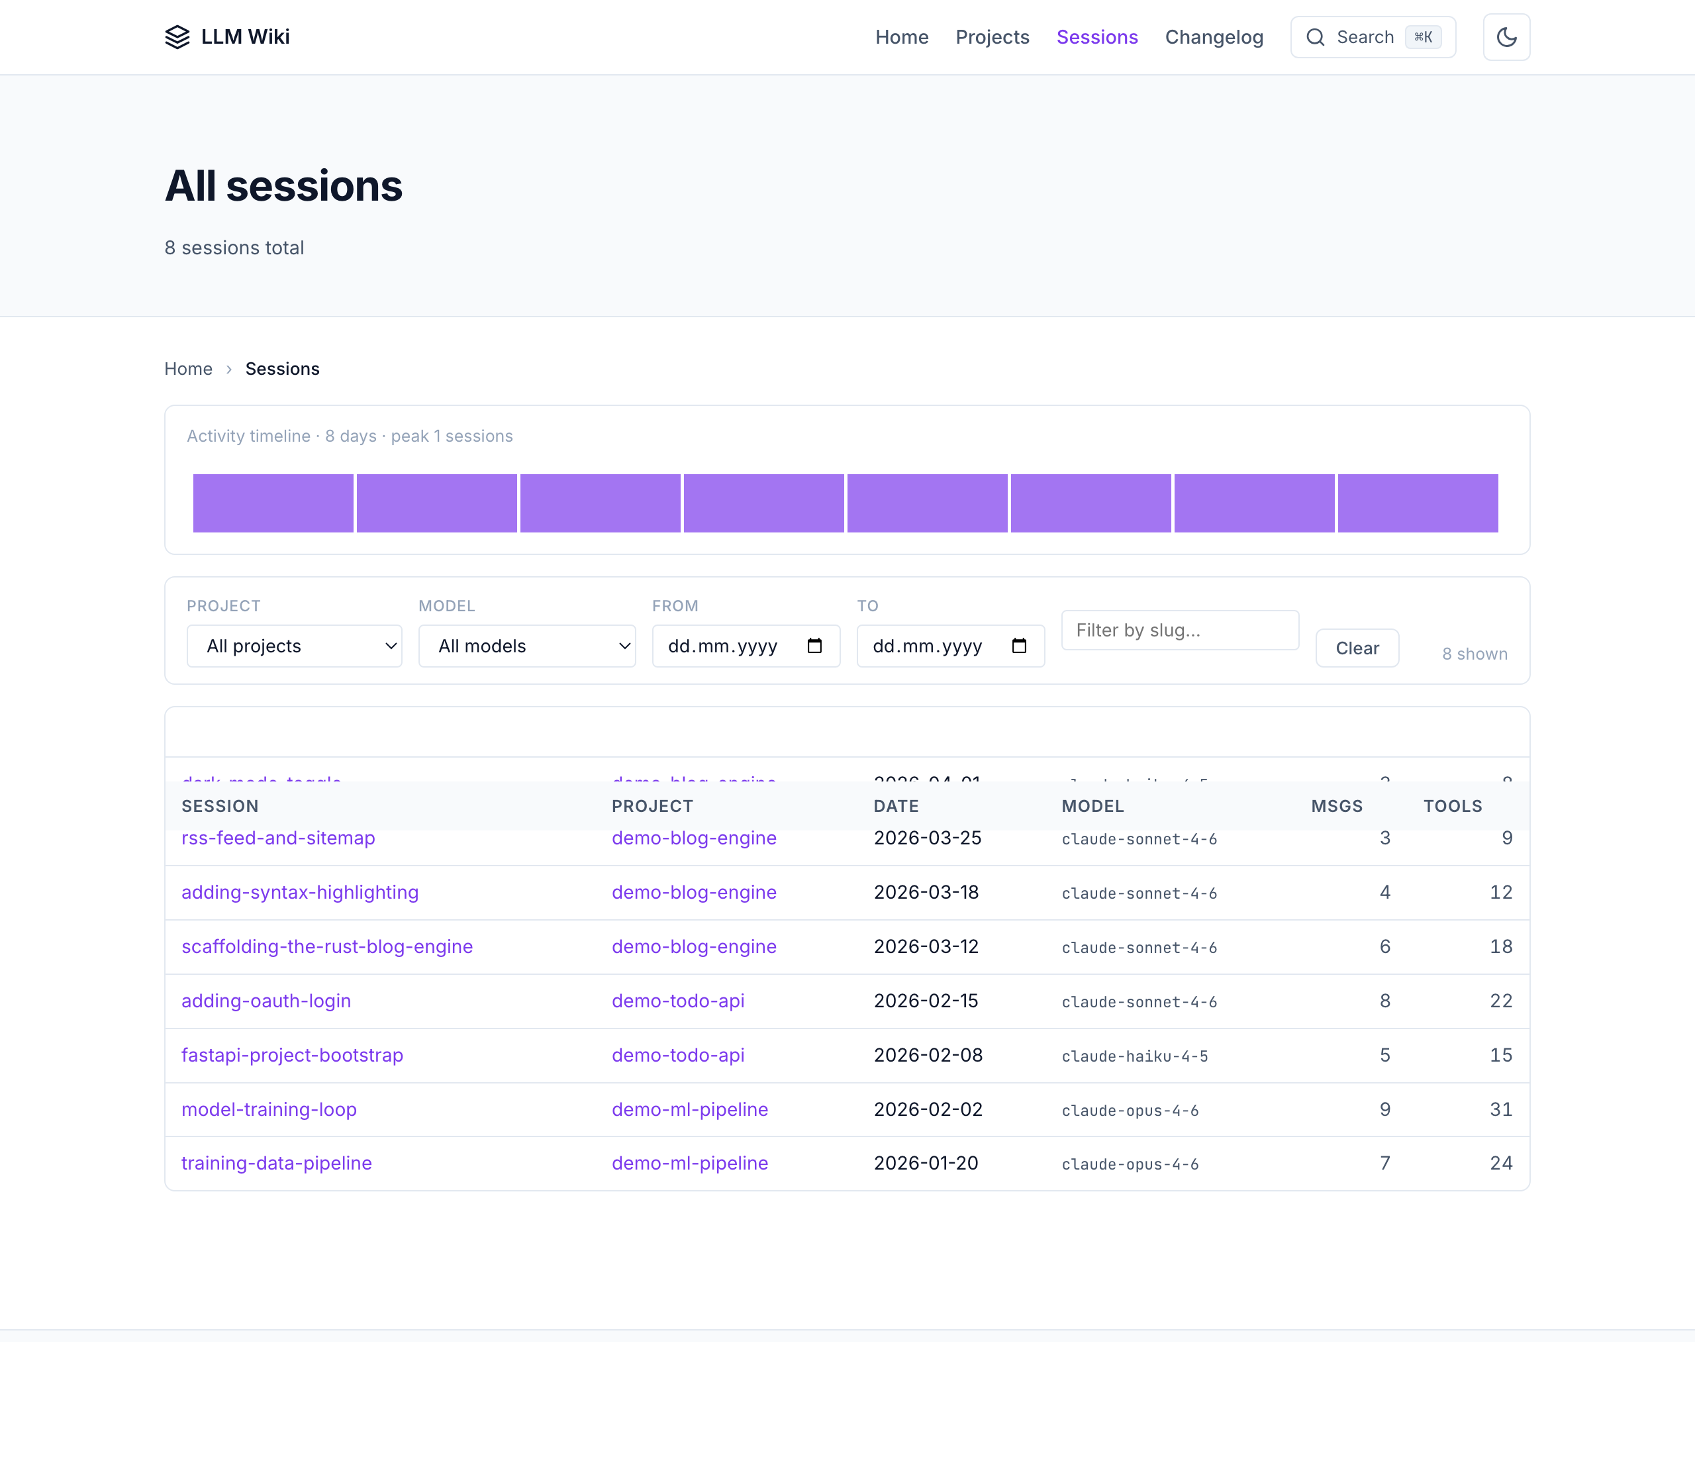This screenshot has width=1695, height=1457.
Task: Open the All models dropdown
Action: (x=526, y=646)
